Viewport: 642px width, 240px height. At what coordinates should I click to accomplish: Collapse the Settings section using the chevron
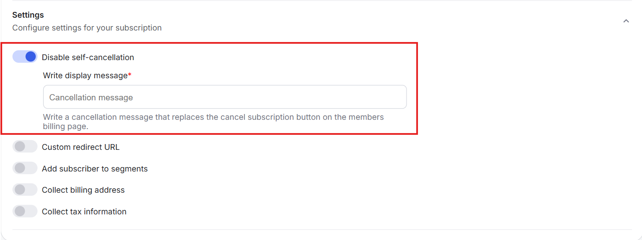click(626, 21)
